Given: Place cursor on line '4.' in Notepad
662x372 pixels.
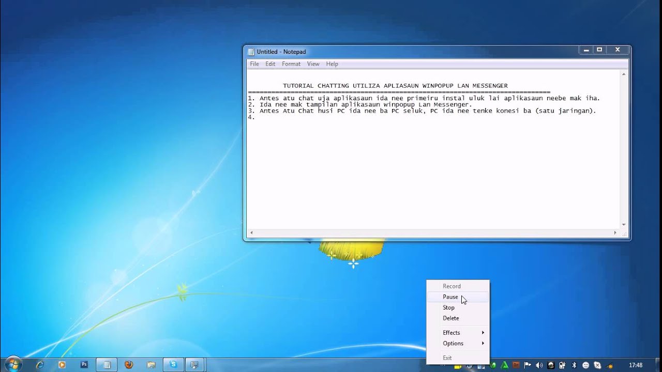Looking at the screenshot, I should point(251,117).
